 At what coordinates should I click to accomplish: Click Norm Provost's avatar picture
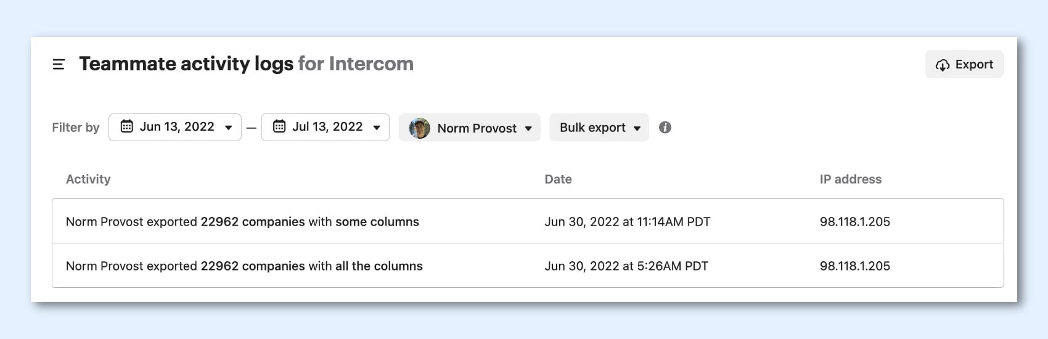[x=420, y=128]
